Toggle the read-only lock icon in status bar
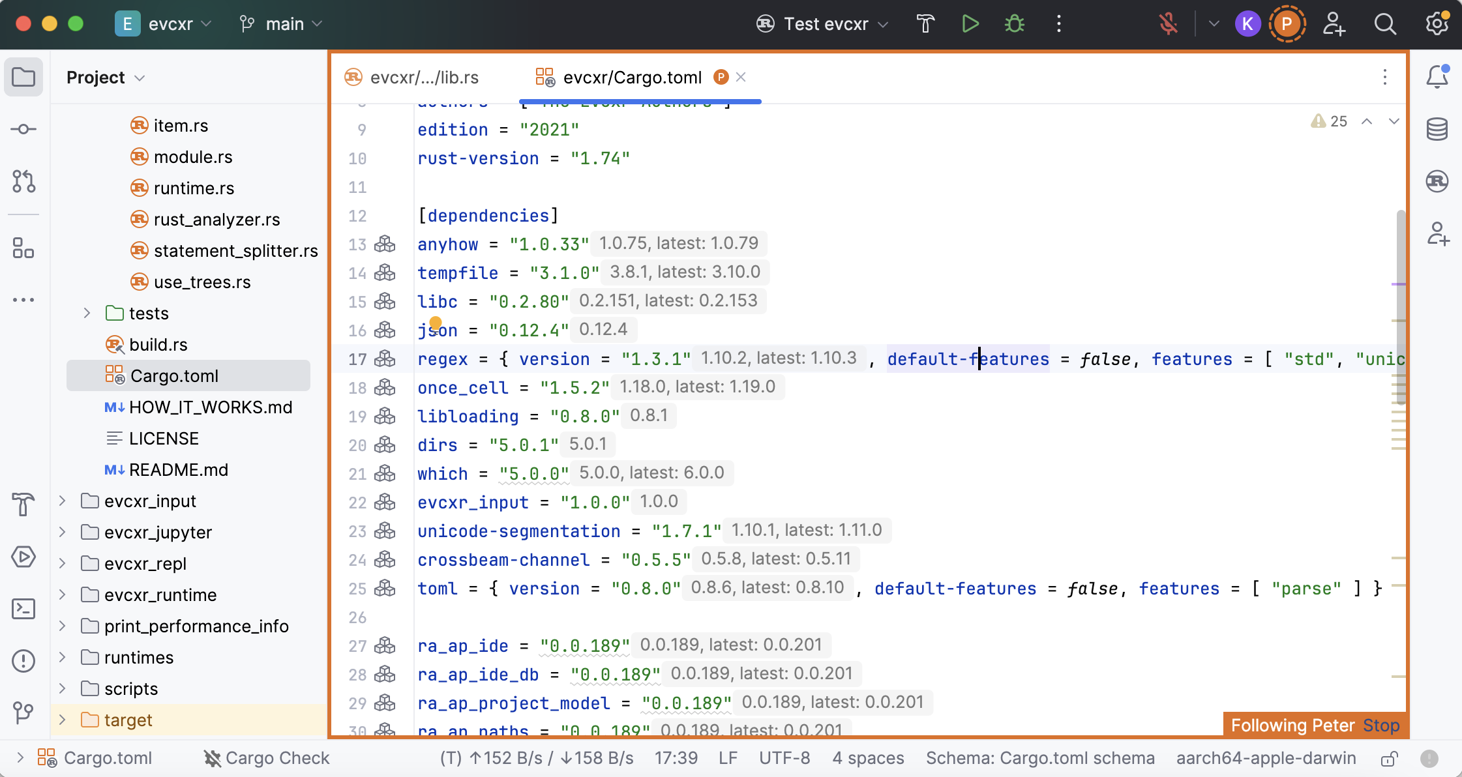1462x777 pixels. click(1389, 758)
